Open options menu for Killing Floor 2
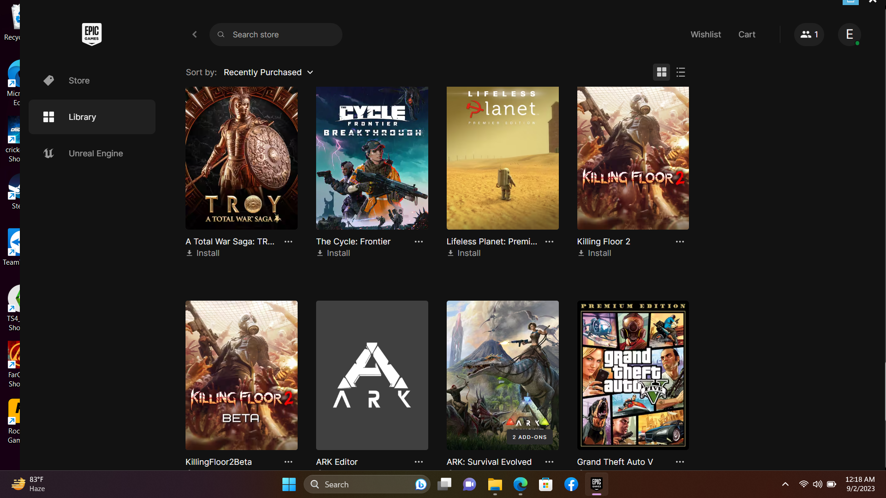The height and width of the screenshot is (498, 886). pyautogui.click(x=680, y=242)
